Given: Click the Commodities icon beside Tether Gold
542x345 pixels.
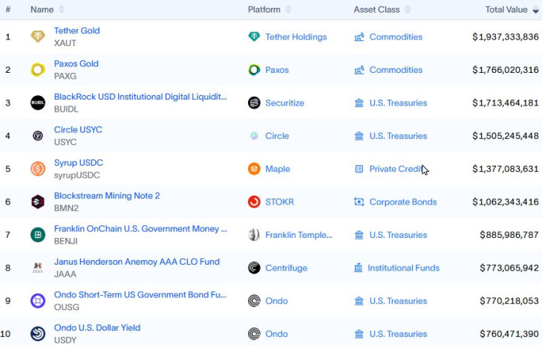Looking at the screenshot, I should tap(359, 37).
